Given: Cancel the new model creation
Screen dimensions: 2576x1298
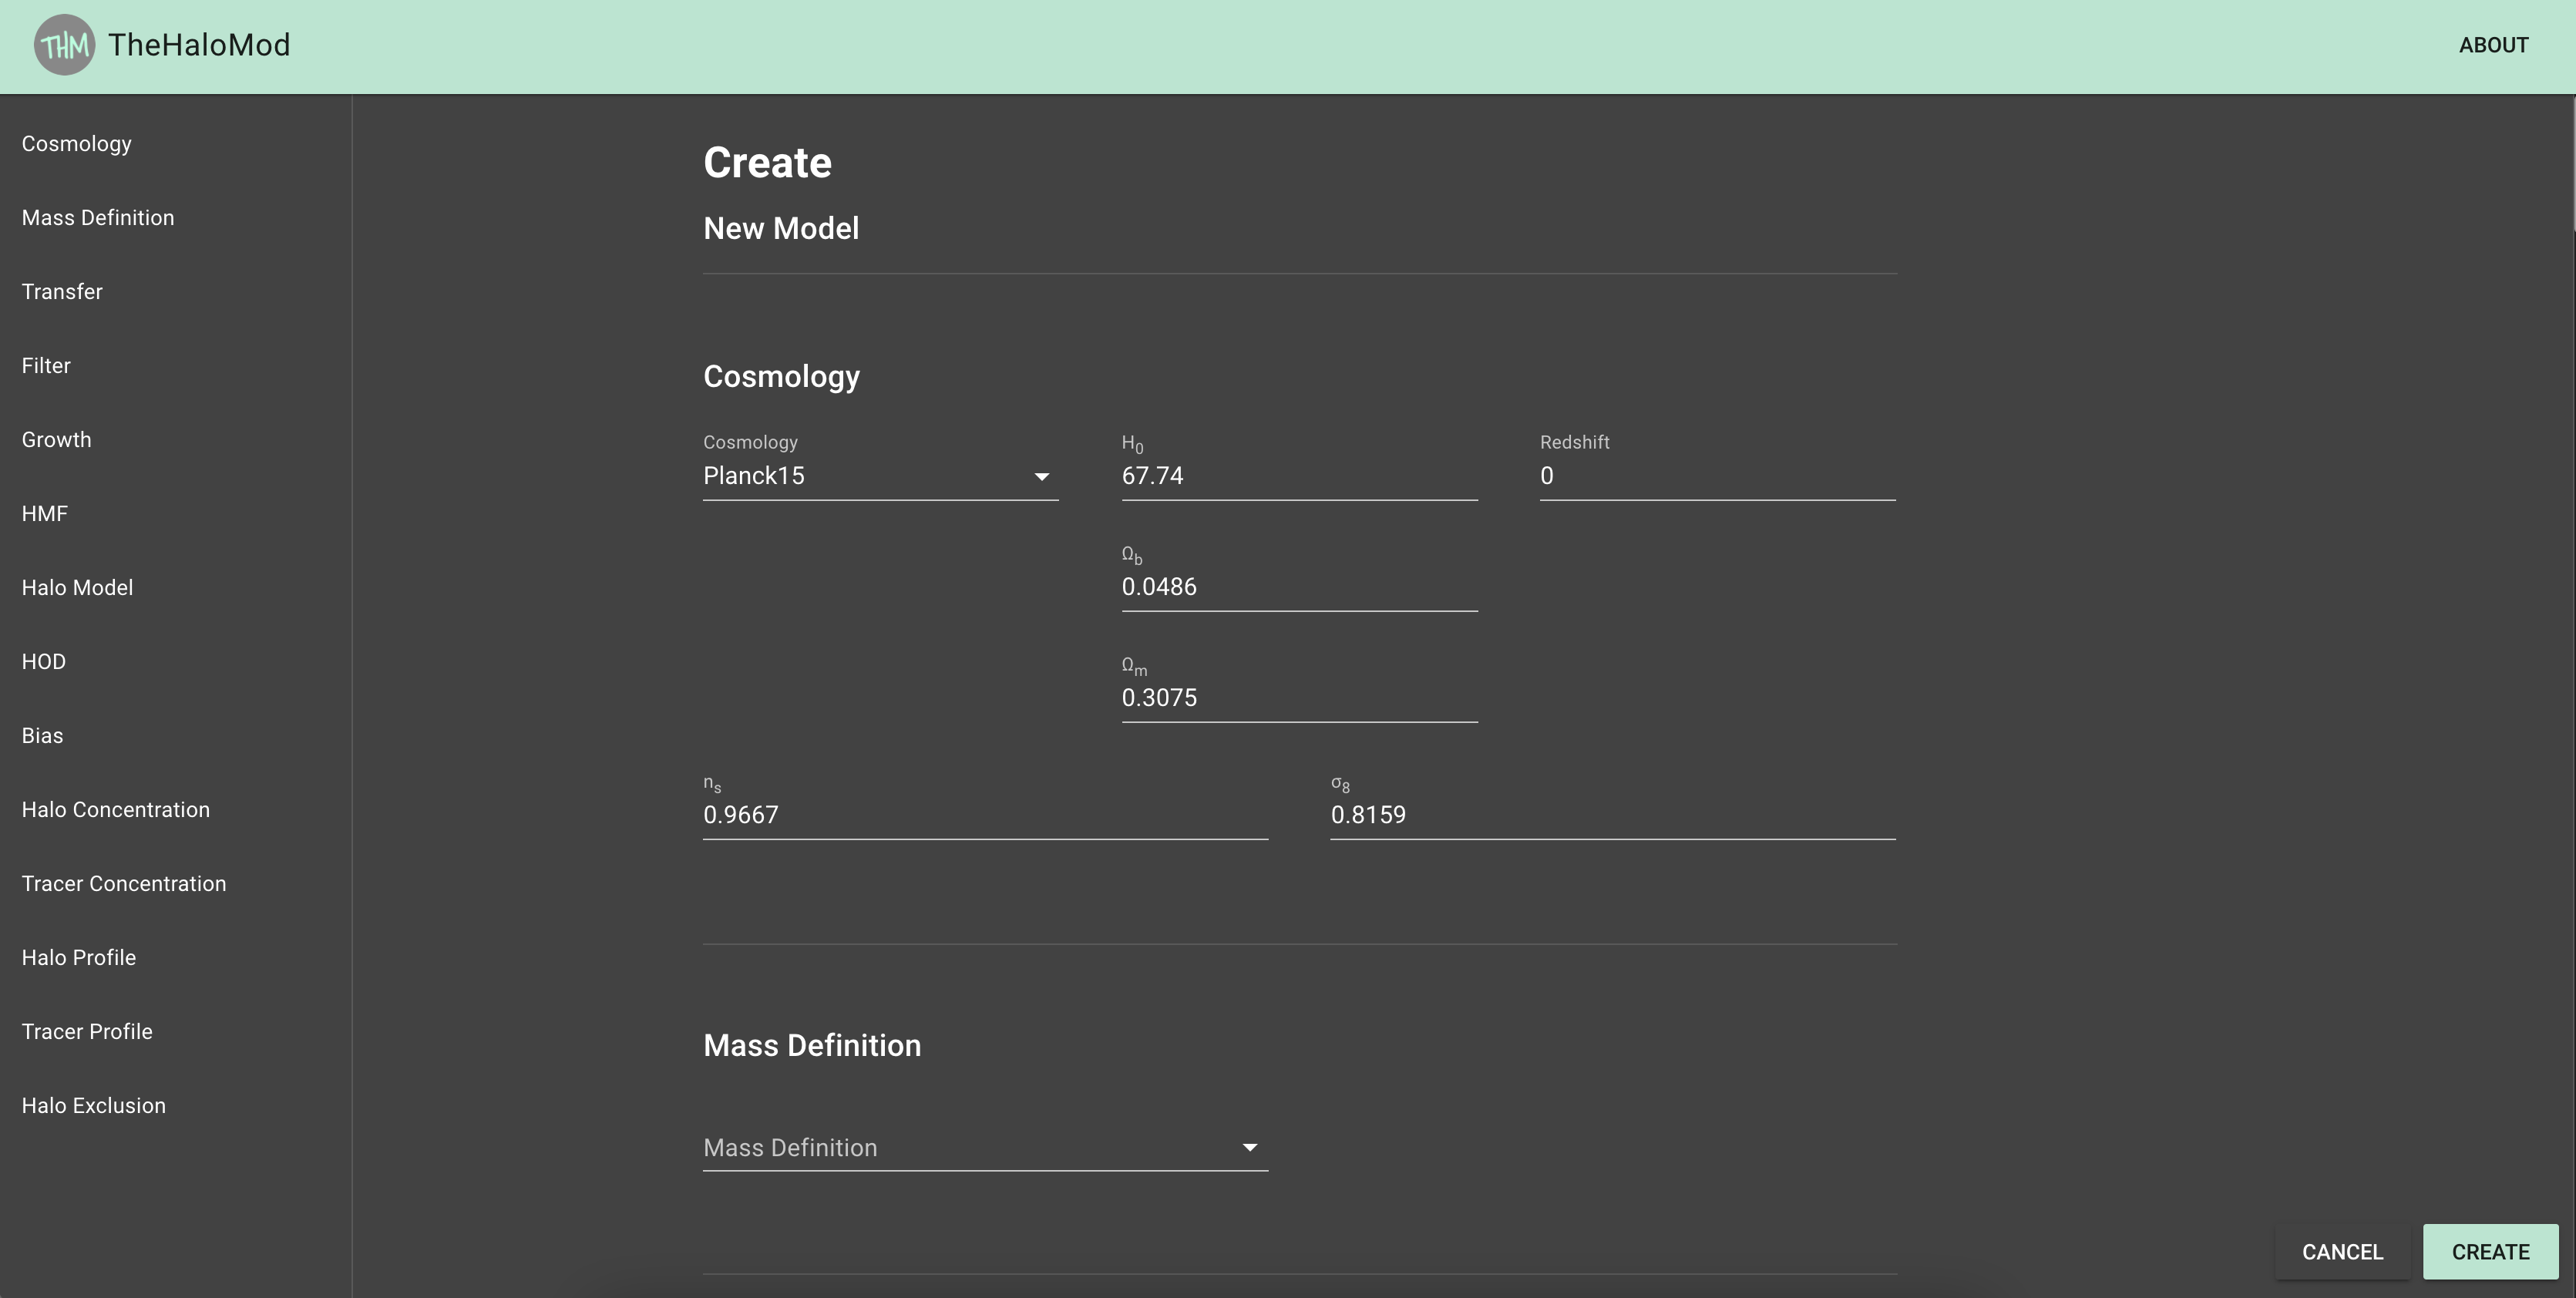Looking at the screenshot, I should [x=2343, y=1251].
